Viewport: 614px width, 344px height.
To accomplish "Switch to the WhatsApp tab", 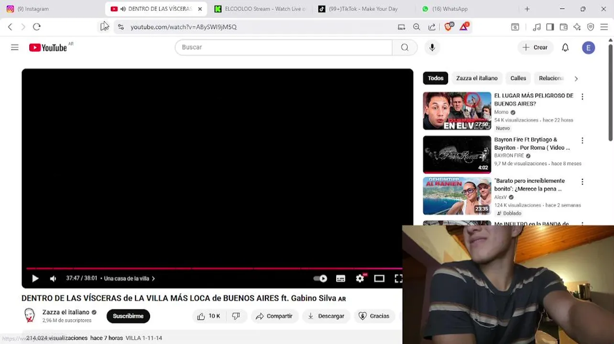I will [466, 9].
